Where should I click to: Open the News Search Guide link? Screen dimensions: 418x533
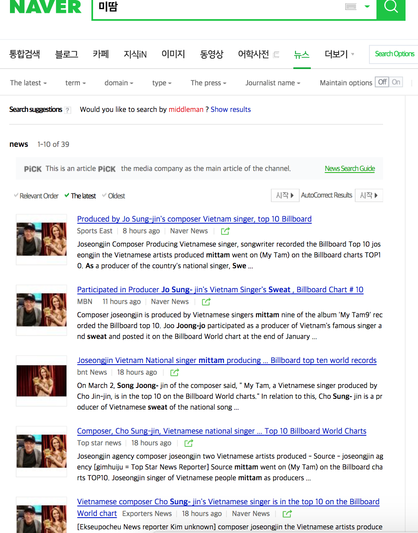coord(350,168)
